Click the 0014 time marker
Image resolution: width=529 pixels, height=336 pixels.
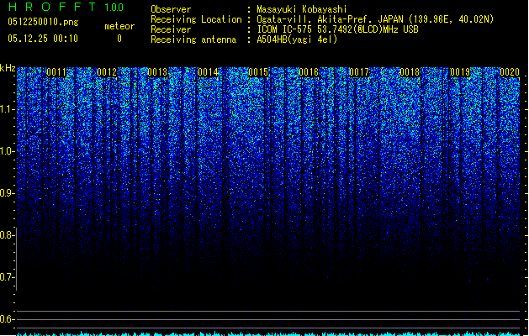coord(208,72)
